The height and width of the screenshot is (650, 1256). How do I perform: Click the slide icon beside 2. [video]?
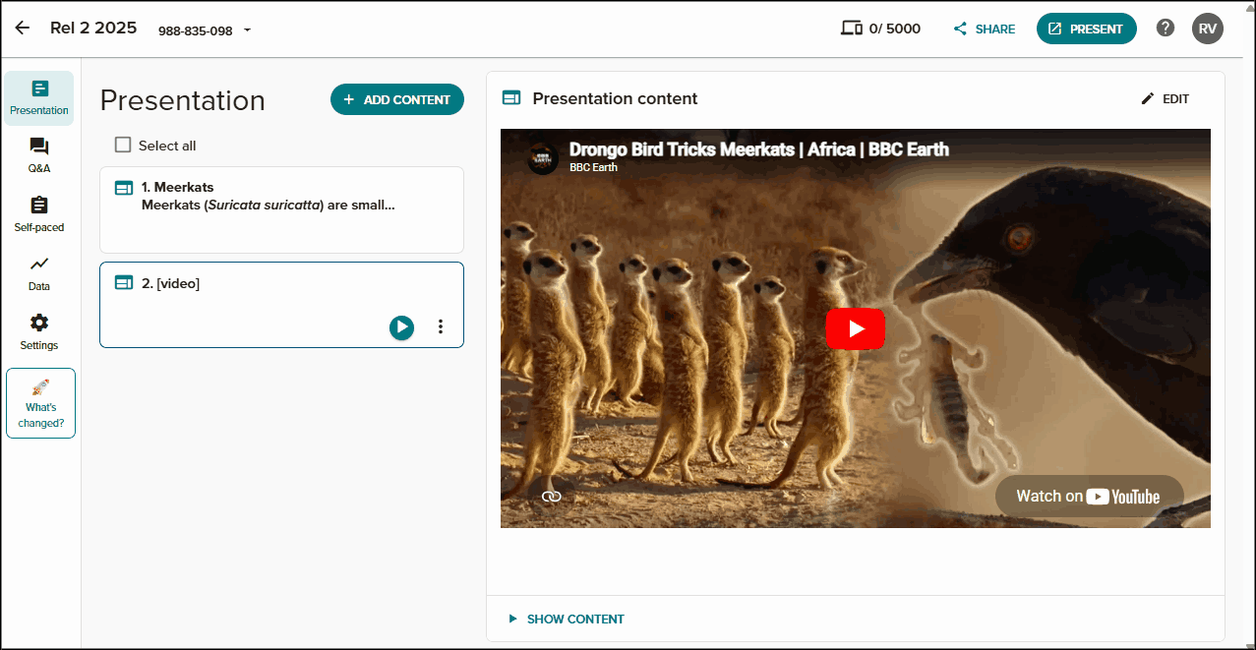point(124,283)
